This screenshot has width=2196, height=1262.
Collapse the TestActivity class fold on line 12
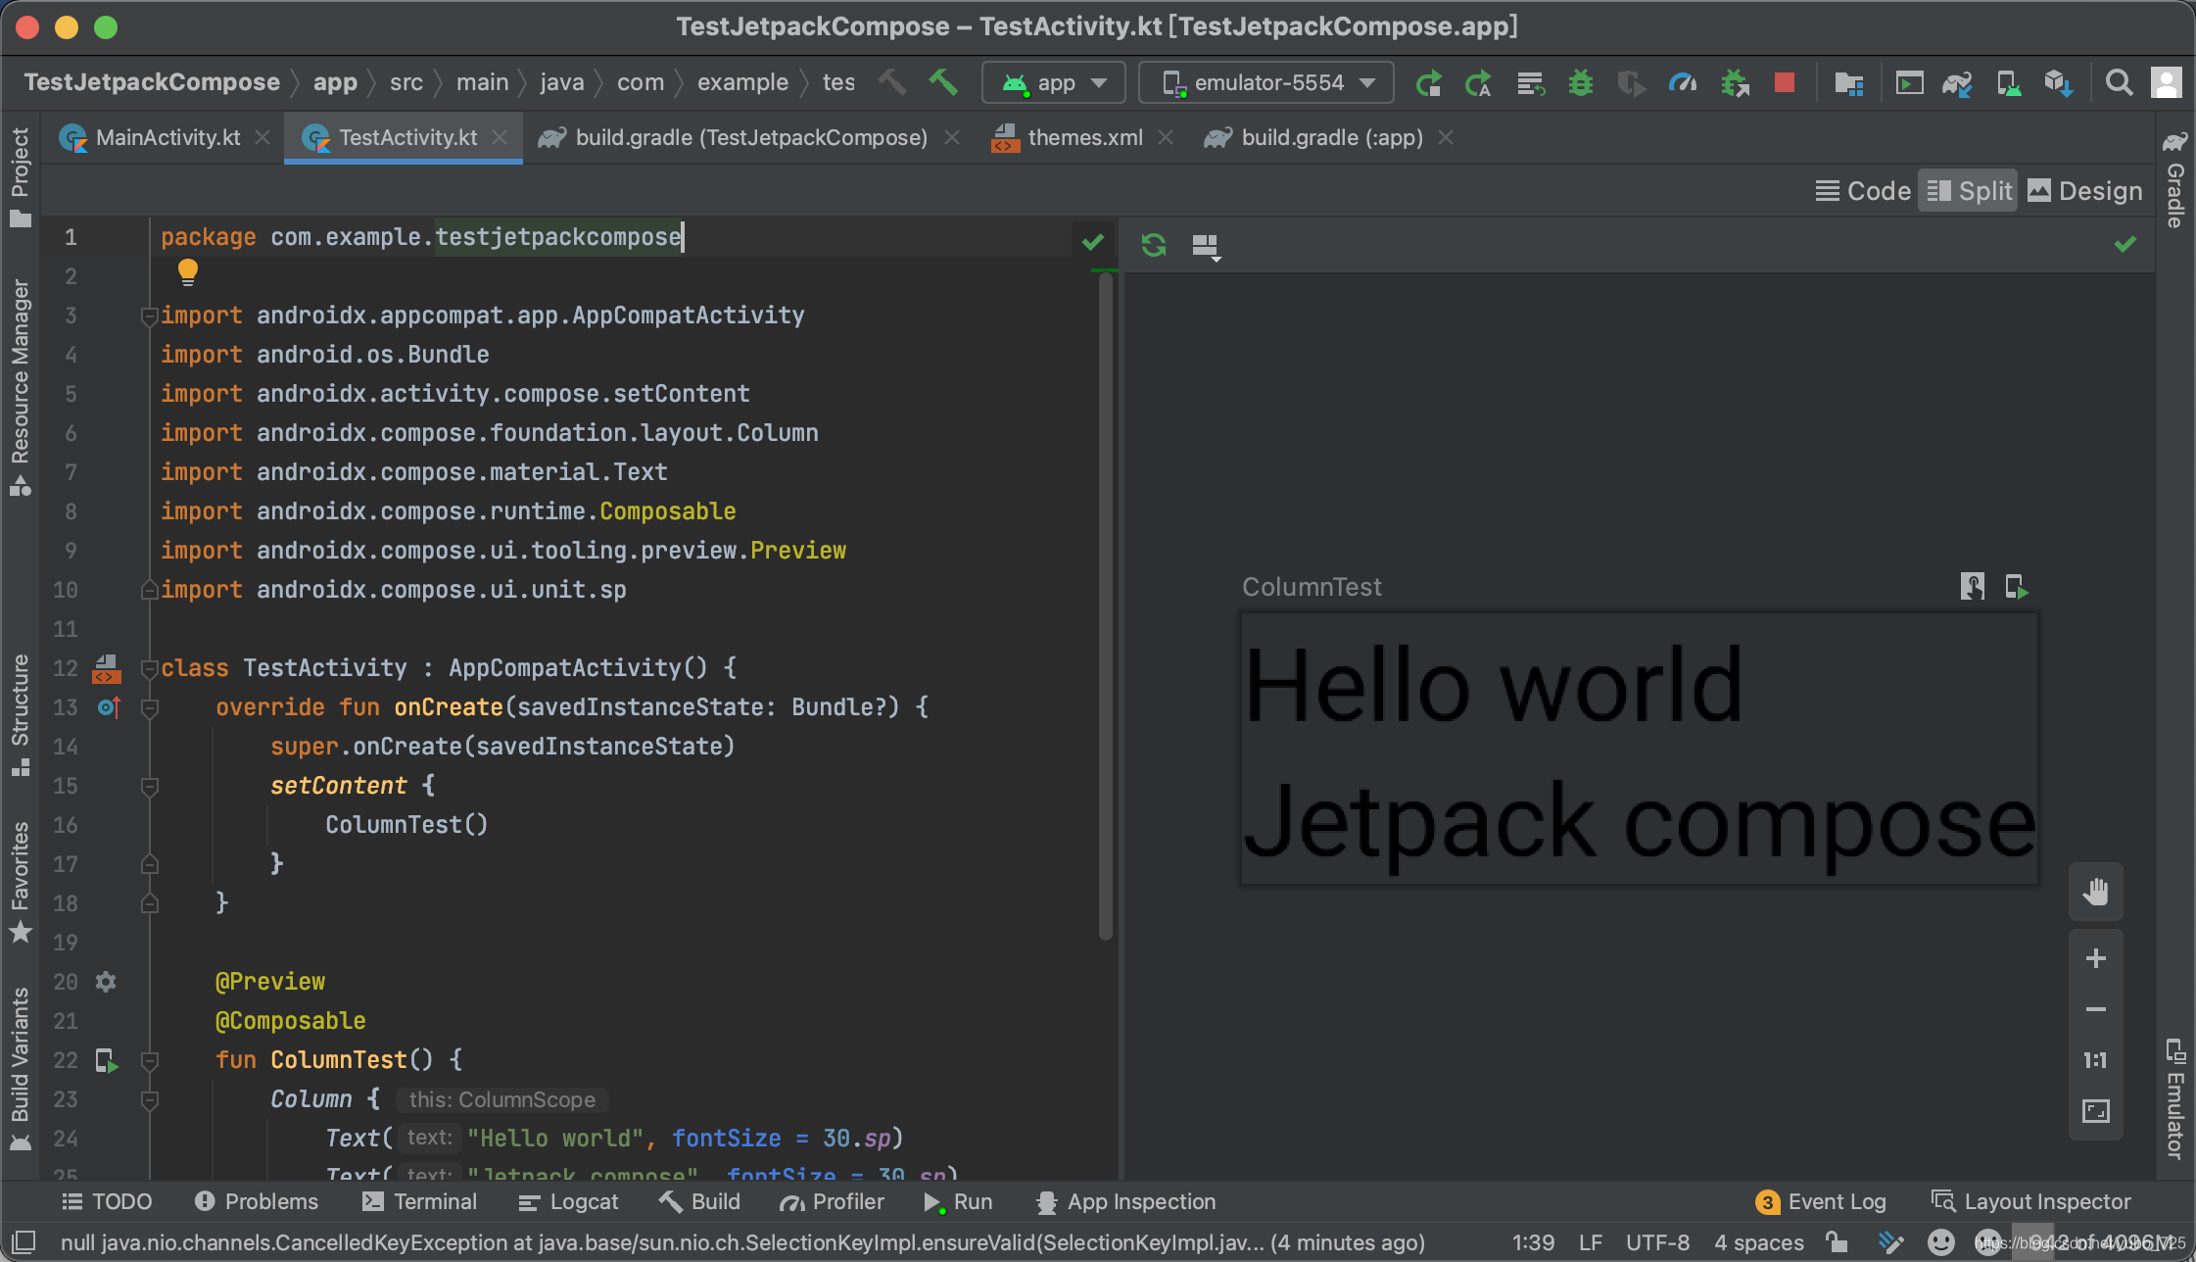[x=150, y=668]
